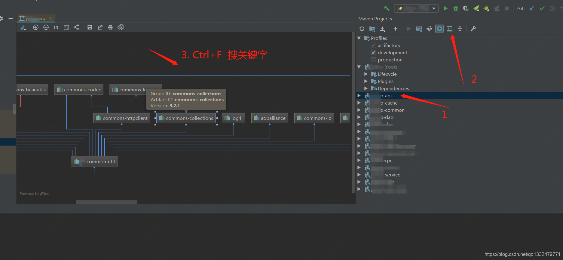Click the commons-io dependency node
Image resolution: width=563 pixels, height=260 pixels.
[314, 118]
